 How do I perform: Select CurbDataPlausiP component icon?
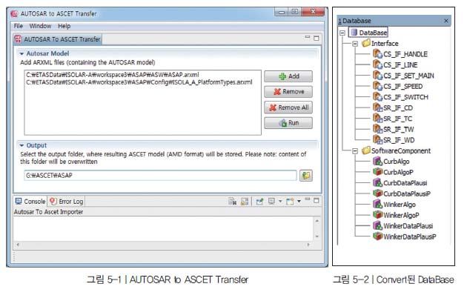377,193
